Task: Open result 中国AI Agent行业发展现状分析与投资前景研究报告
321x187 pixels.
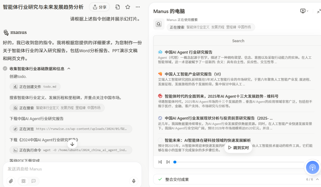Action: tap(219, 118)
